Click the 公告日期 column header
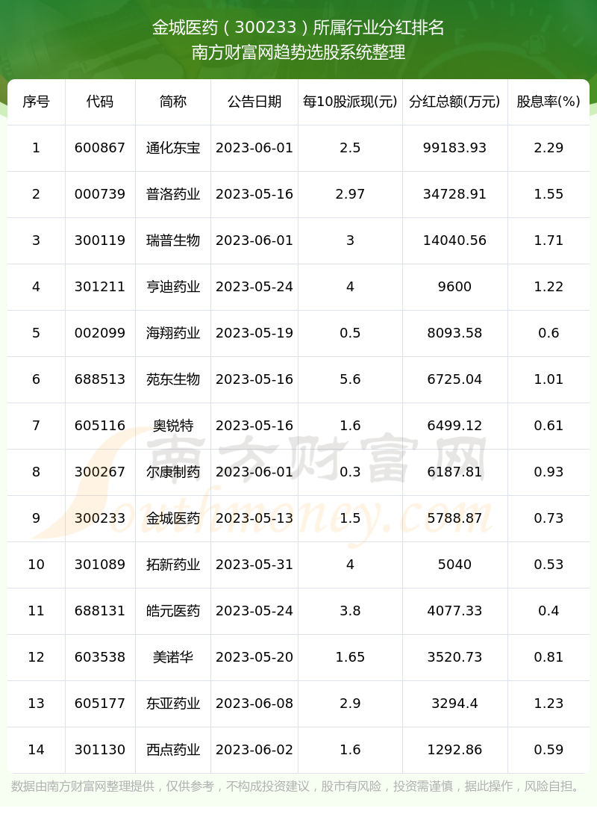This screenshot has width=597, height=823. (254, 102)
